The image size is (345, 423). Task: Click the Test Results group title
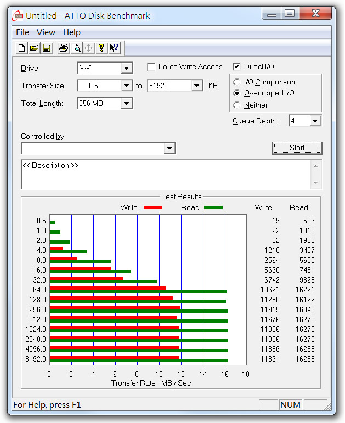coord(181,196)
